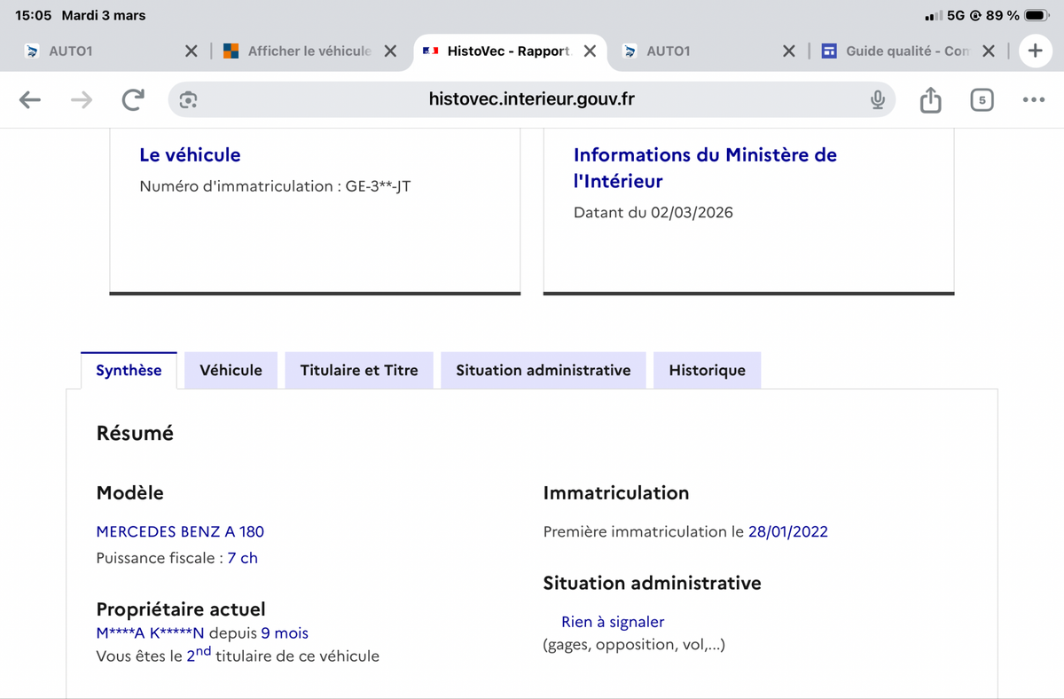The height and width of the screenshot is (699, 1064).
Task: Select the Situation administrative tab
Action: [543, 370]
